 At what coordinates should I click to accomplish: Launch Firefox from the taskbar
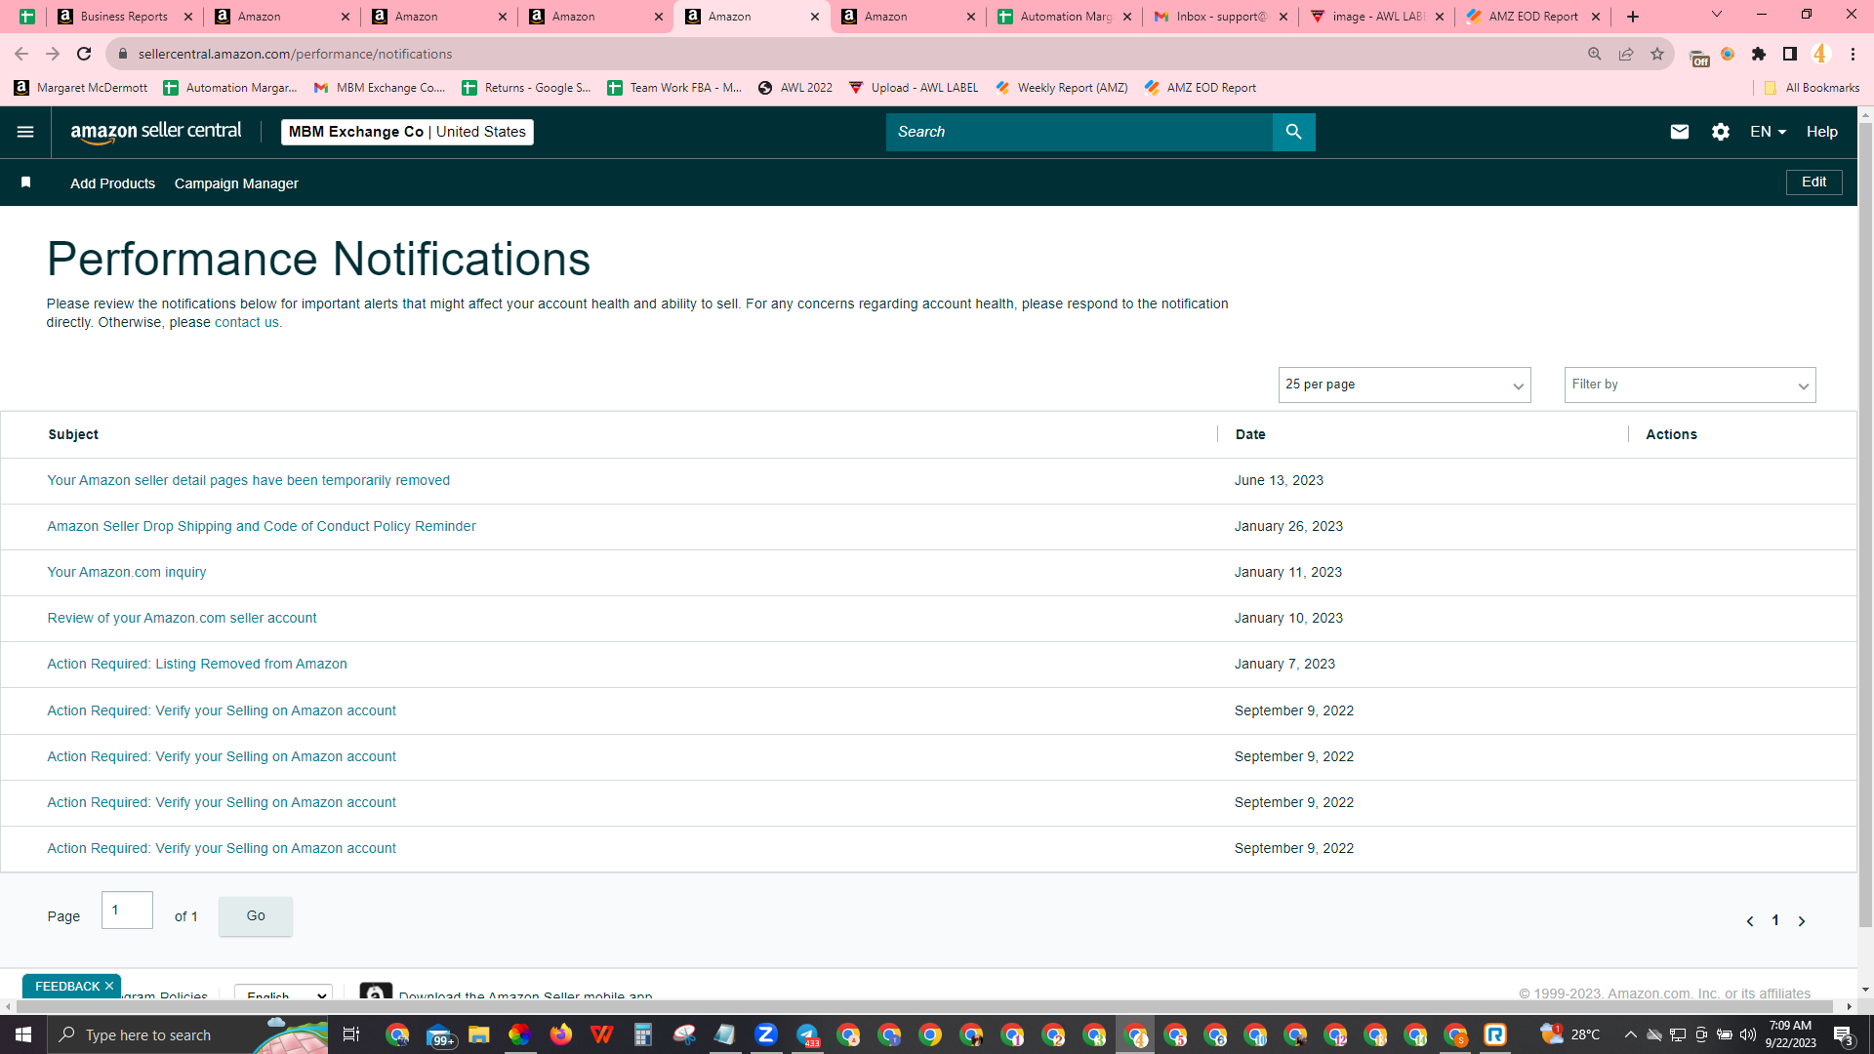point(560,1034)
